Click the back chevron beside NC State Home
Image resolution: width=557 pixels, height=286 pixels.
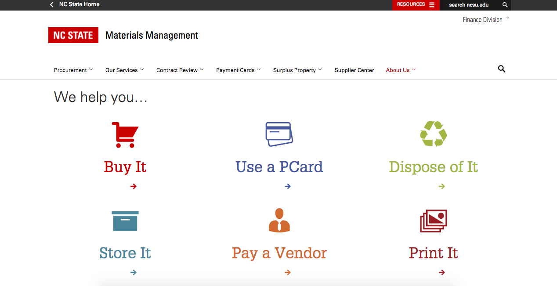pyautogui.click(x=51, y=4)
